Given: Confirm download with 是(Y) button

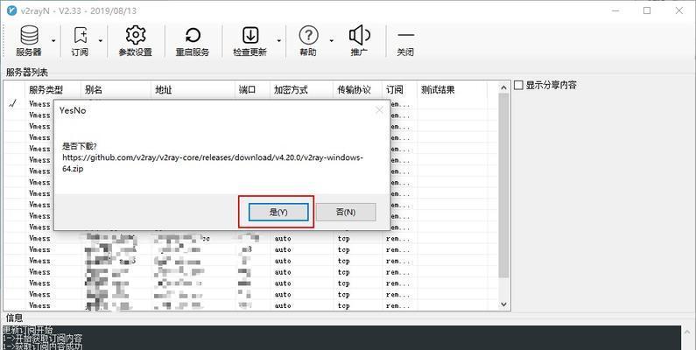Looking at the screenshot, I should pos(278,212).
